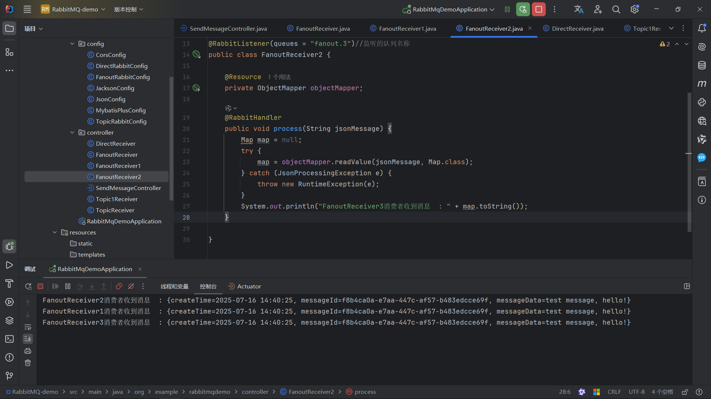Open the Notifications bell icon

tap(702, 28)
